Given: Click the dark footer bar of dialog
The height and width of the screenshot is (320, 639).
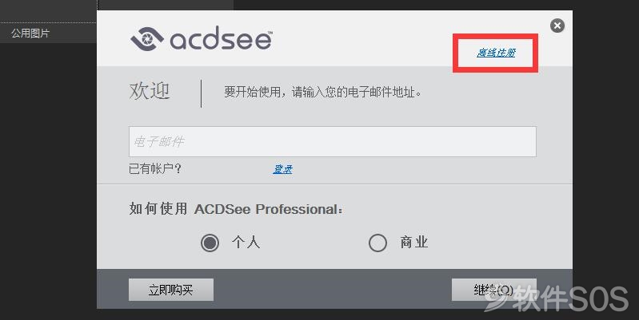Looking at the screenshot, I should click(334, 289).
